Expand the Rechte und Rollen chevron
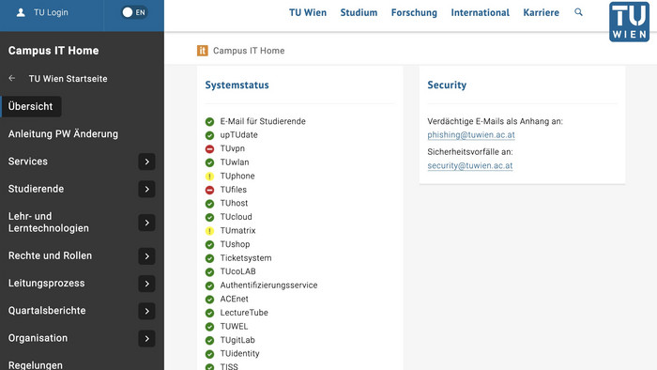Screen dimensions: 657x370 pos(146,256)
